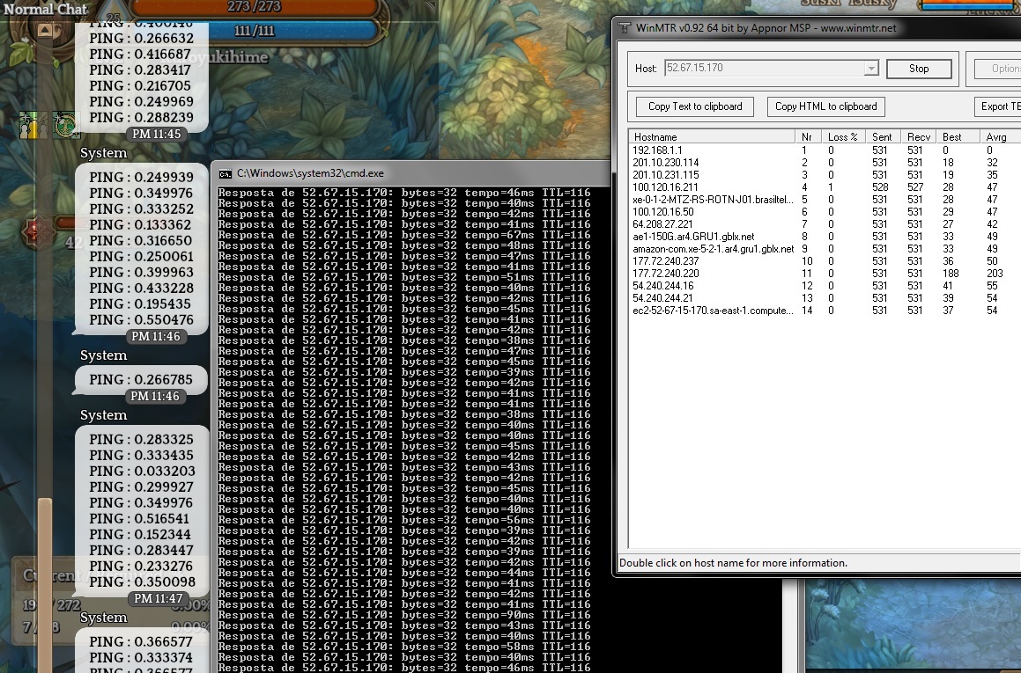The height and width of the screenshot is (673, 1021).
Task: Click the chat scroll-up arrow button
Action: pyautogui.click(x=44, y=31)
